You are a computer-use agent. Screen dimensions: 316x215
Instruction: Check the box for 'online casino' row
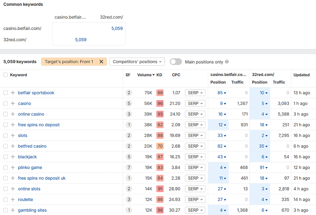point(6,114)
